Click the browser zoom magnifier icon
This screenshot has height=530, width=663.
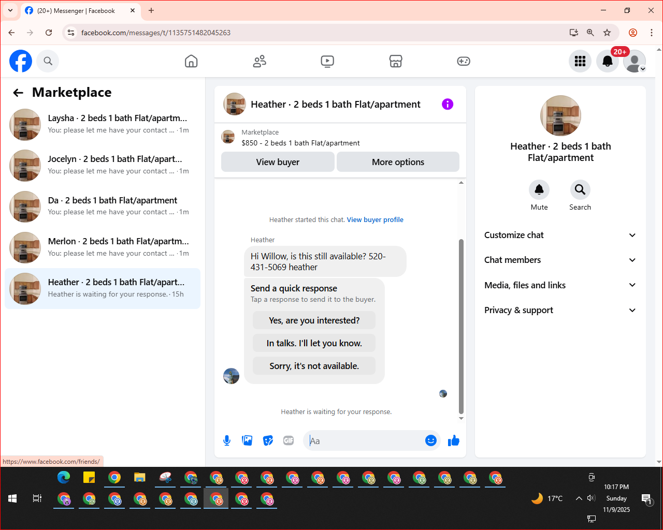click(x=590, y=33)
